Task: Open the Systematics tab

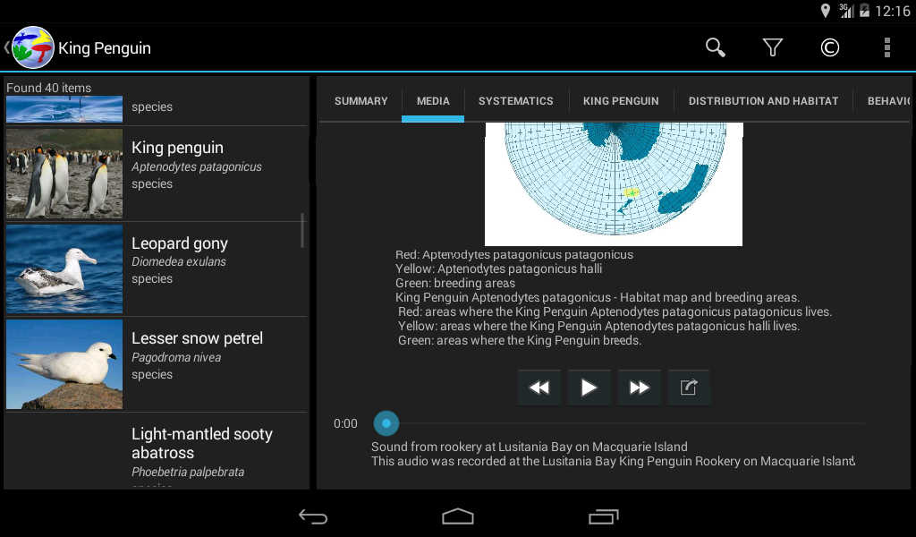Action: [516, 101]
